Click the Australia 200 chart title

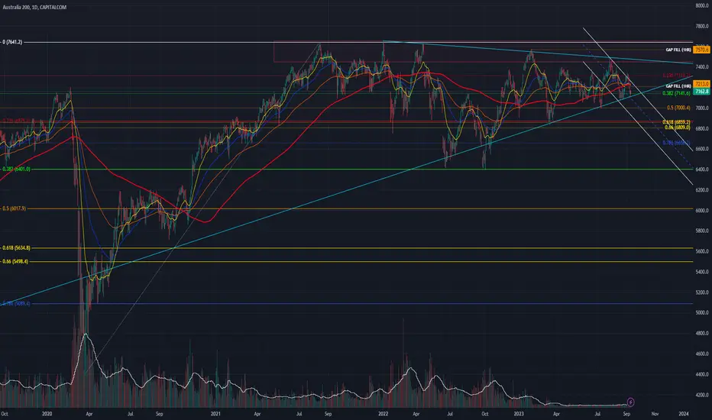(x=34, y=8)
